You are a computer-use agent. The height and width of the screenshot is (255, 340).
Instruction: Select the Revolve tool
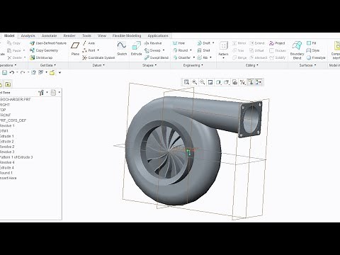pyautogui.click(x=153, y=43)
